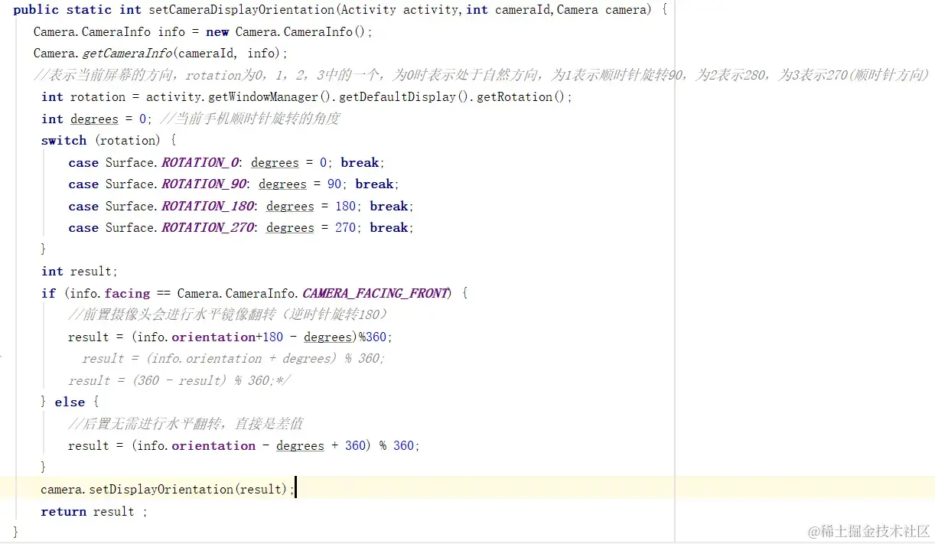Click the getCameraInfo method call
The width and height of the screenshot is (935, 544).
tap(127, 54)
